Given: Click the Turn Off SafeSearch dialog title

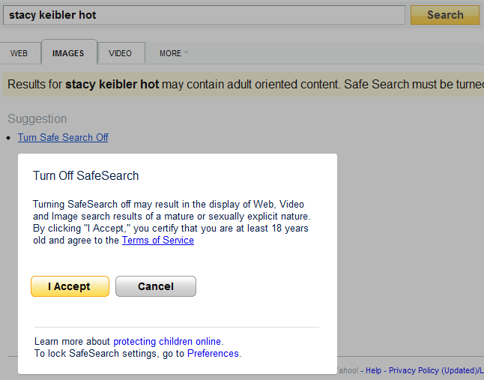Looking at the screenshot, I should click(x=85, y=176).
